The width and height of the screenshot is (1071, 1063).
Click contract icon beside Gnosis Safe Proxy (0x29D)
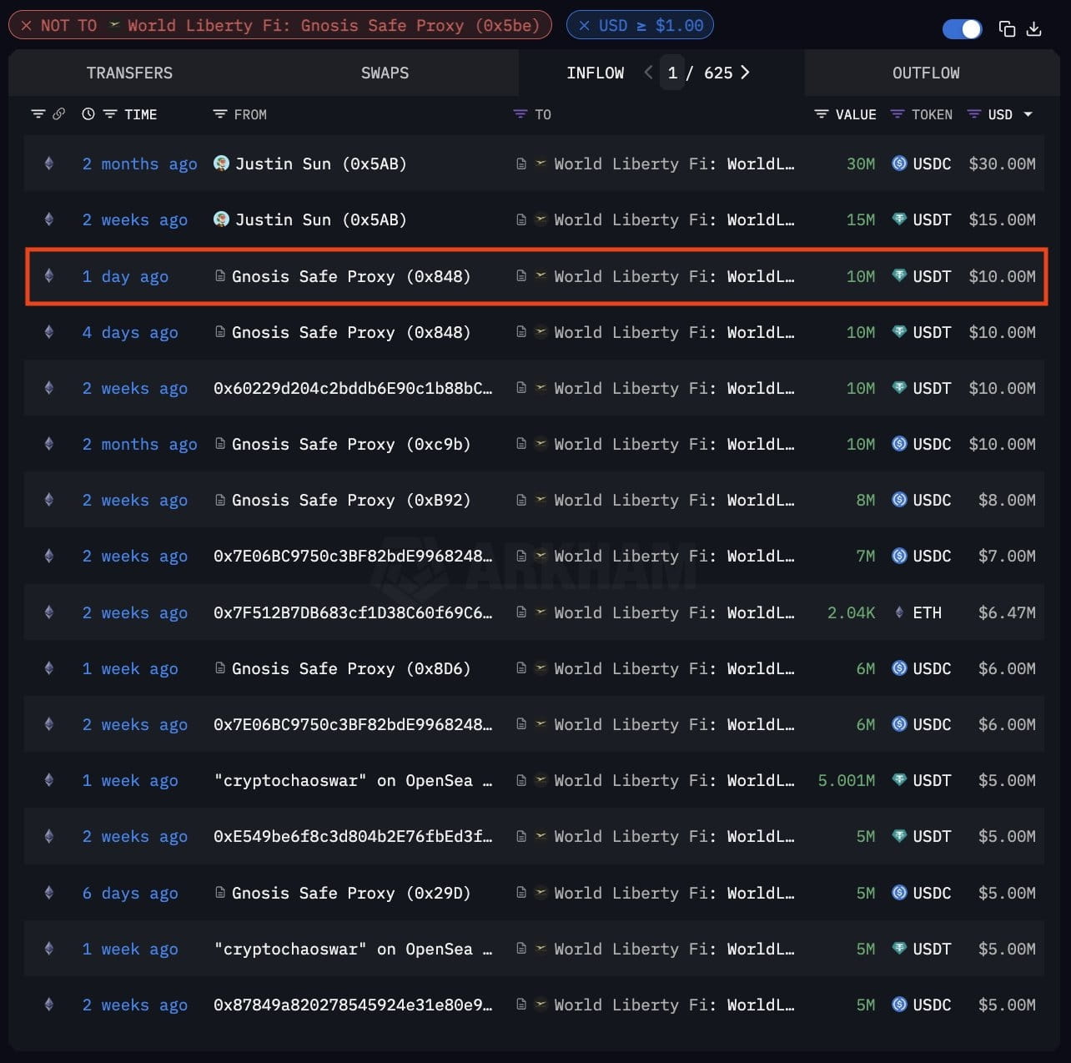coord(220,892)
